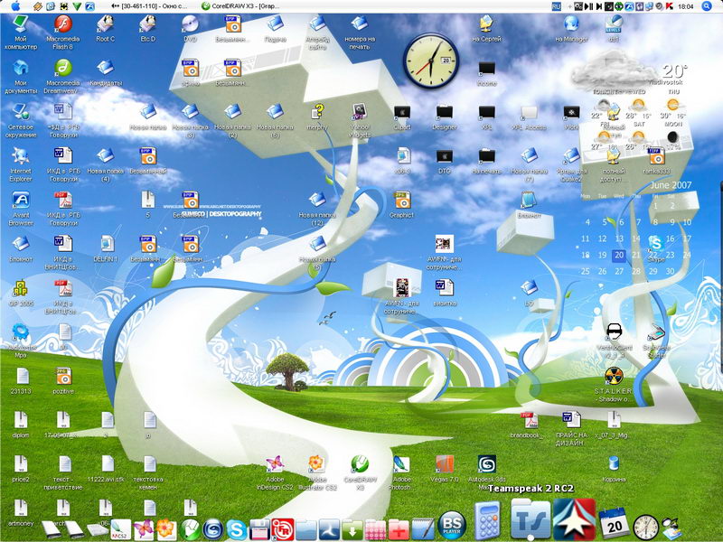Launch Skype from the dock
The image size is (723, 542).
tap(237, 529)
